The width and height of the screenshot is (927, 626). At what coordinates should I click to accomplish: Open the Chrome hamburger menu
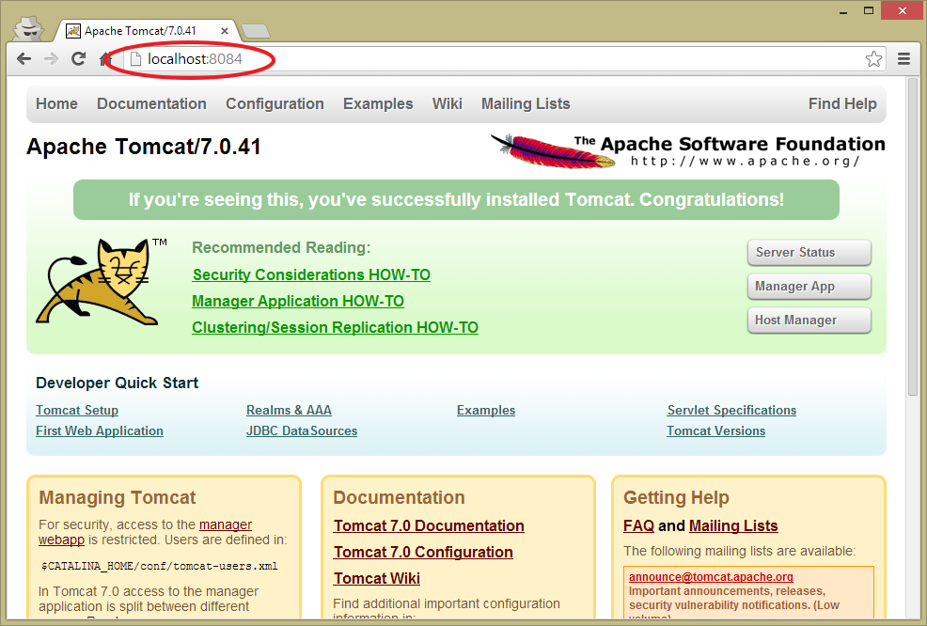tap(903, 59)
